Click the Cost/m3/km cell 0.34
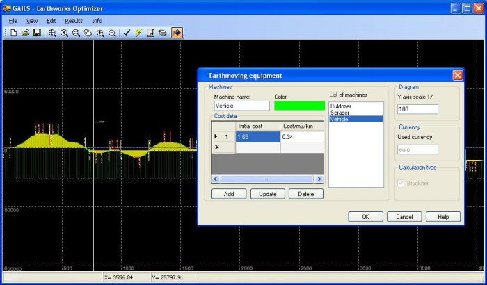This screenshot has height=285, width=487. (302, 137)
